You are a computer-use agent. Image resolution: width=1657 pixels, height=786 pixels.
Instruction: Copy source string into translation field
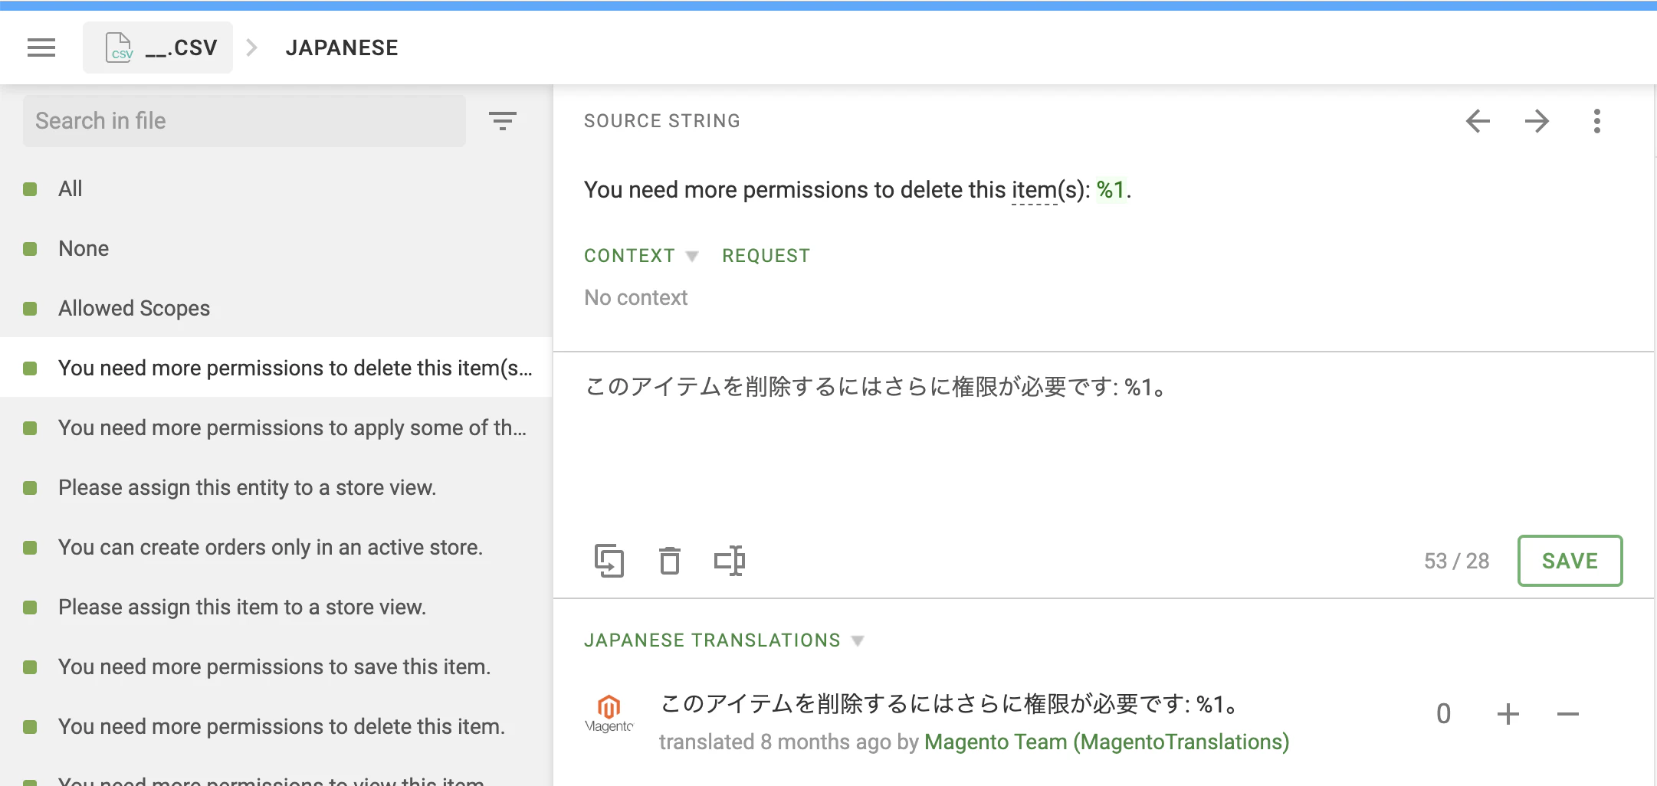[x=609, y=561]
